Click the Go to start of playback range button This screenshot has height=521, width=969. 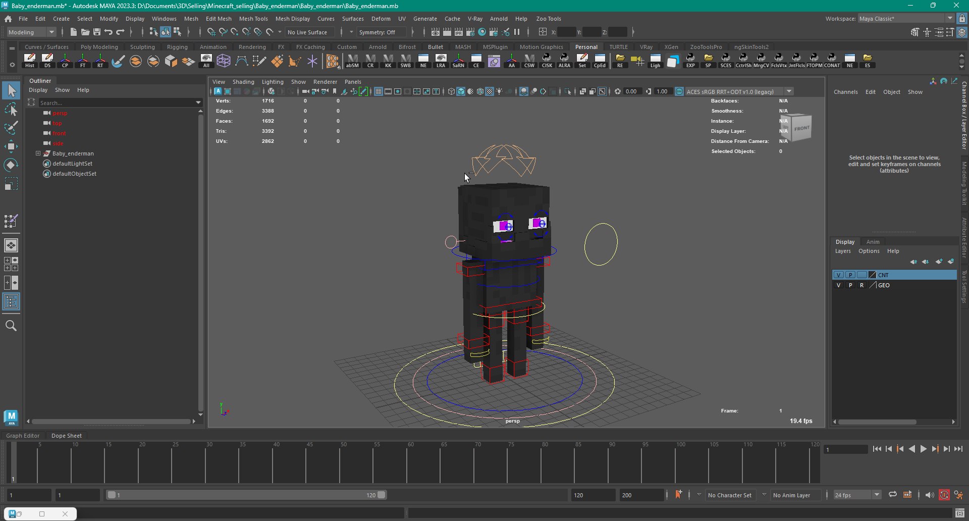tap(877, 449)
